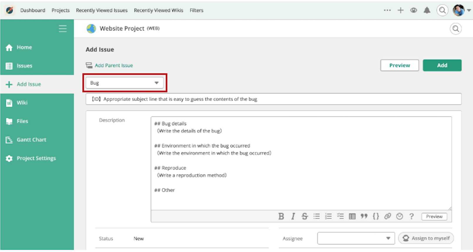Click the project search magnifier icon
Viewport: 473px width, 252px height.
[x=456, y=29]
